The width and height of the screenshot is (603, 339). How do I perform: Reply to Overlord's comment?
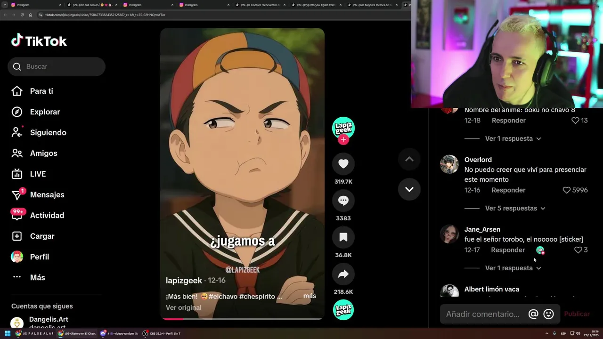pos(508,190)
